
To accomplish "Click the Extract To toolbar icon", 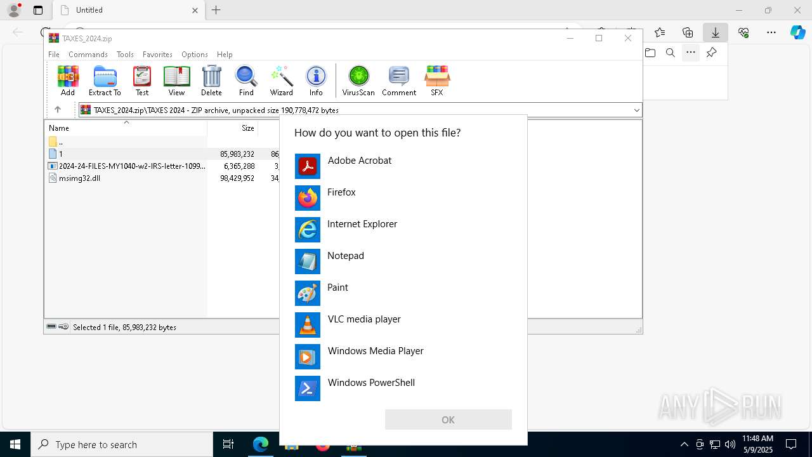I will (105, 81).
